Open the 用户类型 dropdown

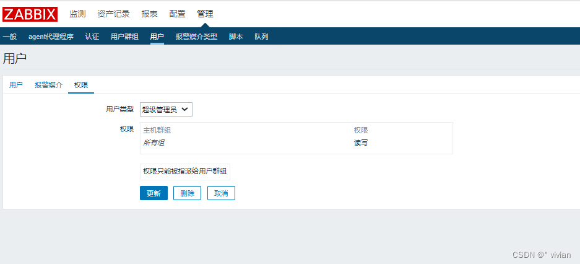166,110
